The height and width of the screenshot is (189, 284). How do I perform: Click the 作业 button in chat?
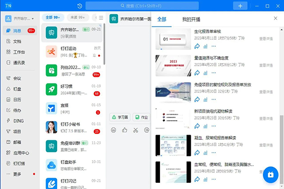142,117
